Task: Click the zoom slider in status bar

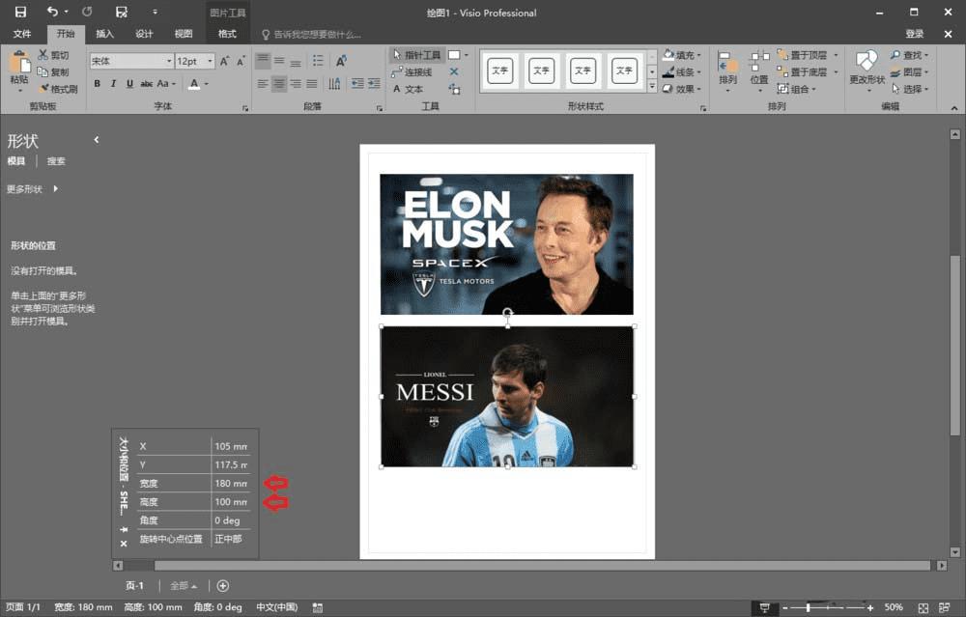Action: coord(810,608)
